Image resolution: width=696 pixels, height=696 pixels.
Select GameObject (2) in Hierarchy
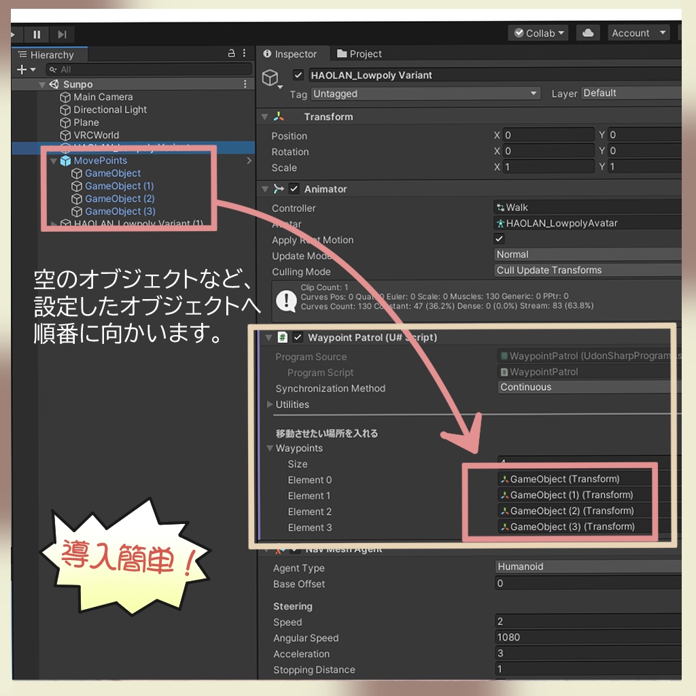(x=120, y=199)
